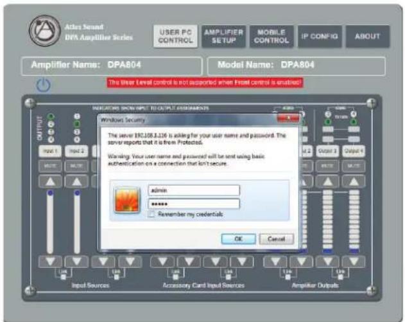405x322 pixels.
Task: Open the MOBILE CONTROL tab
Action: pos(271,36)
